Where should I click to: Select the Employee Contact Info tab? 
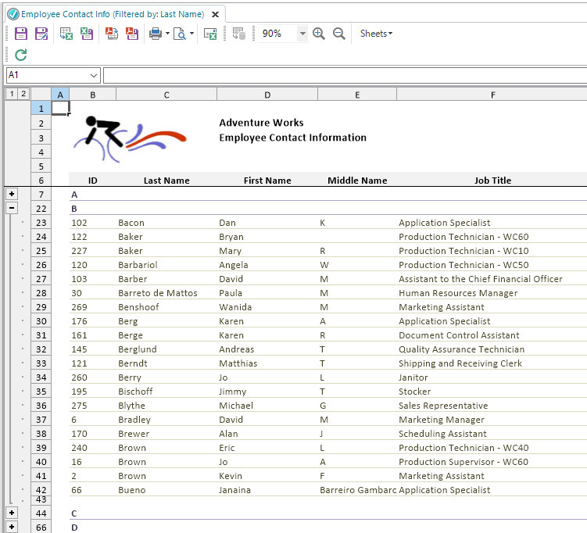113,14
